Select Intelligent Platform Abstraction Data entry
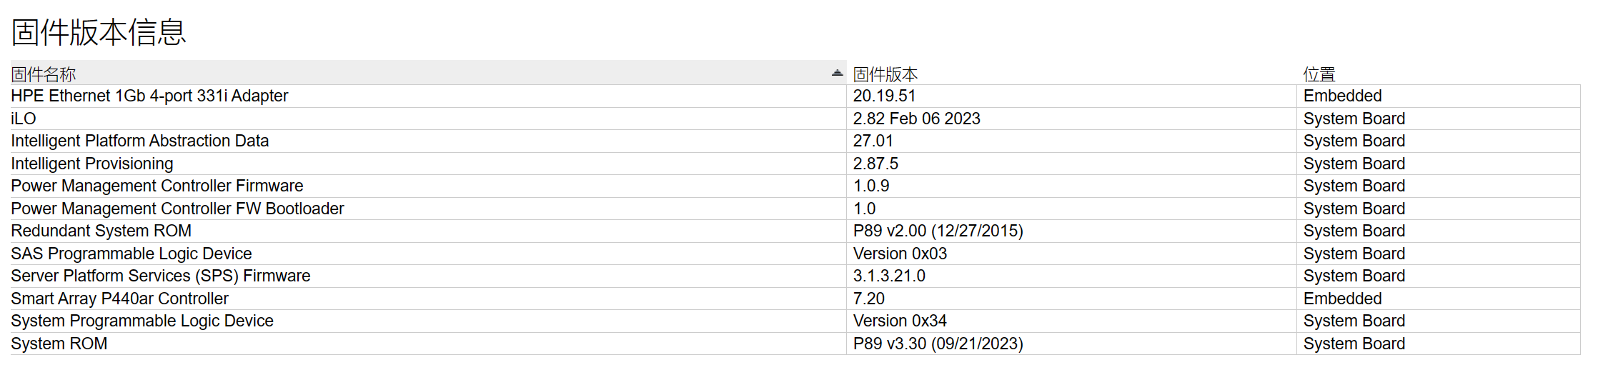 point(140,141)
